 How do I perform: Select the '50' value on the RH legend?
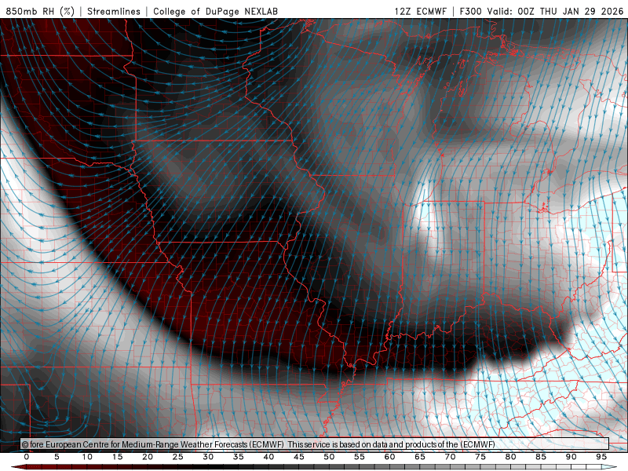pos(329,457)
